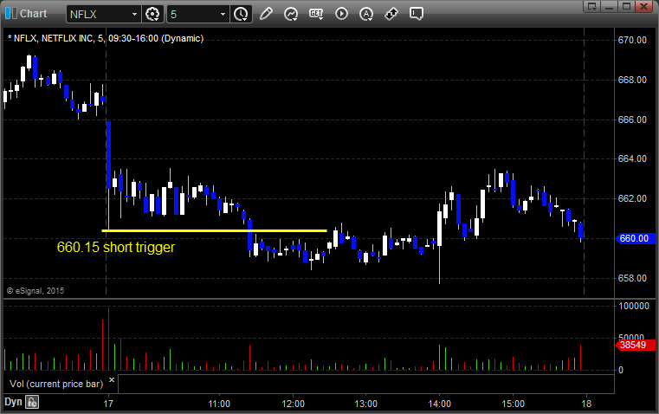Viewport: 659px width, 414px height.
Task: Click the Vol (current price bar) label
Action: [56, 384]
